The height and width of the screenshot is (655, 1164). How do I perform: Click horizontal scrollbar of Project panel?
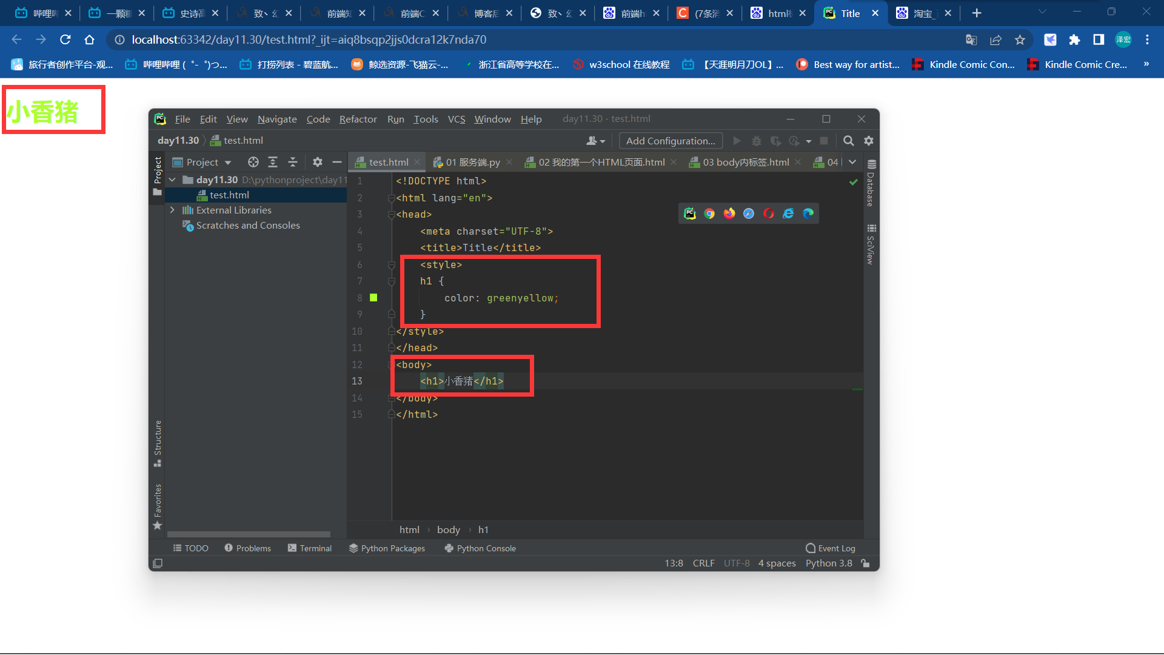(249, 534)
